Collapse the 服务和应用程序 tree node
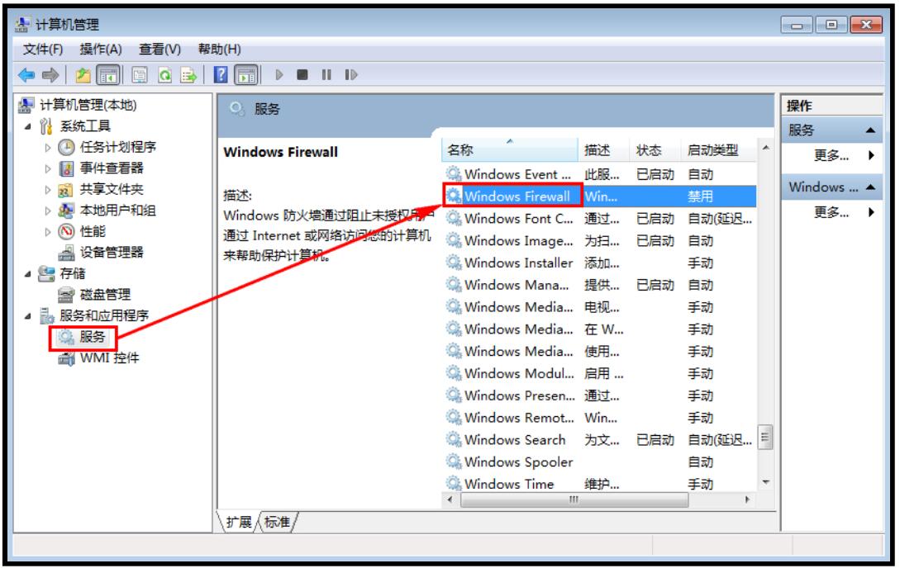The image size is (900, 573). pos(27,316)
